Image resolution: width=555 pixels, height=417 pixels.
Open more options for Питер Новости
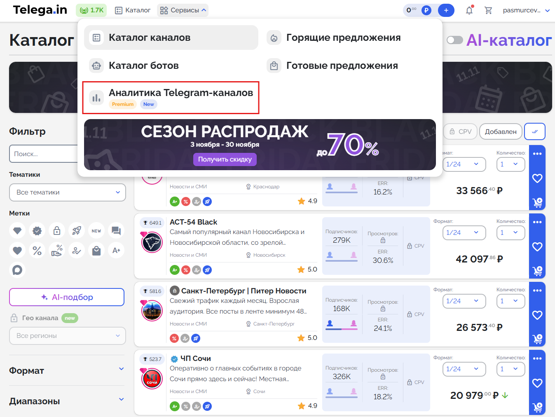537,290
